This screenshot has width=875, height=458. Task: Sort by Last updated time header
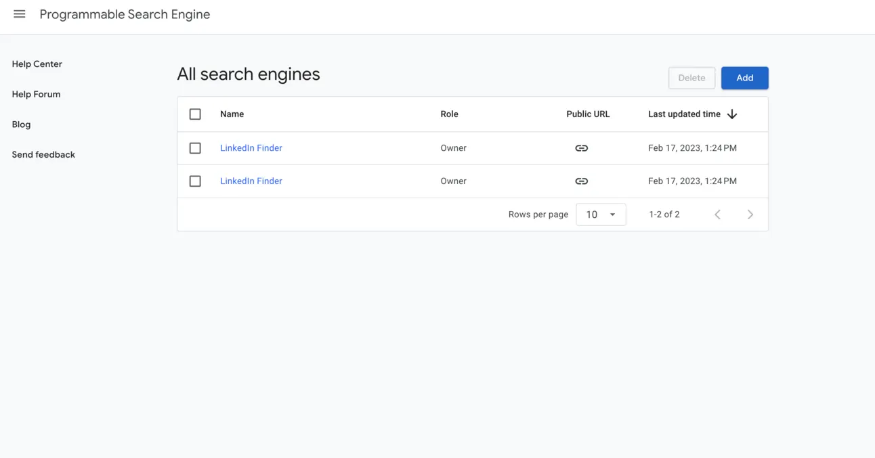(x=684, y=114)
